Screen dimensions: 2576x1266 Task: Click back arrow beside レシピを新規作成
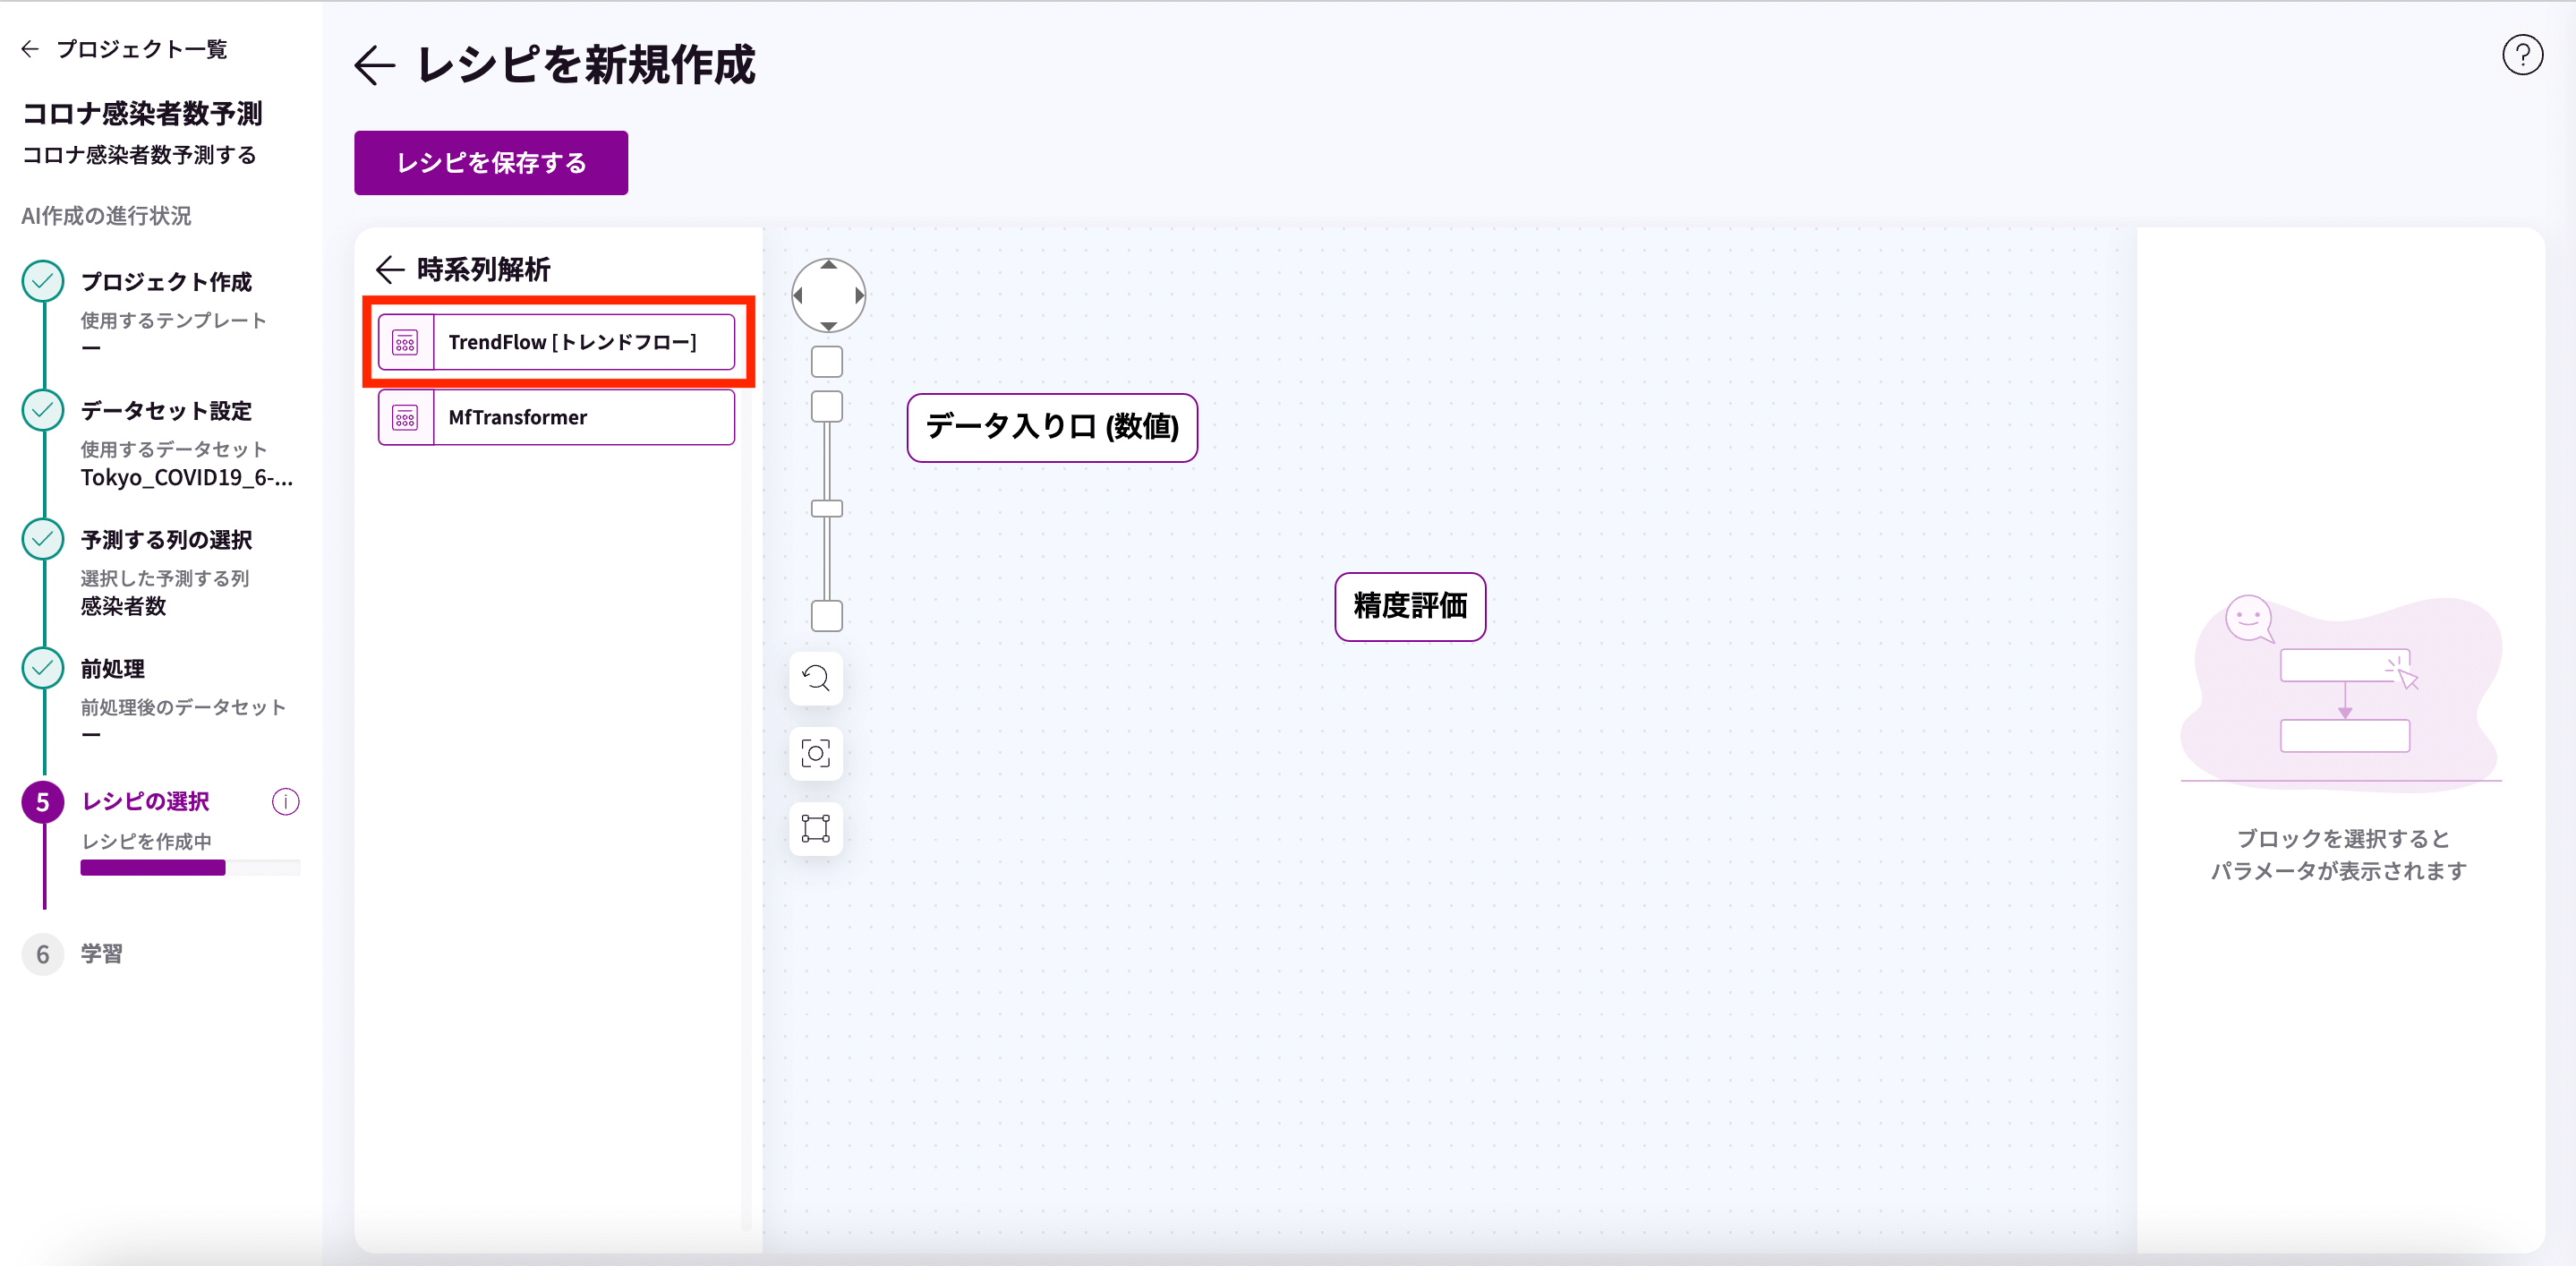click(x=375, y=66)
